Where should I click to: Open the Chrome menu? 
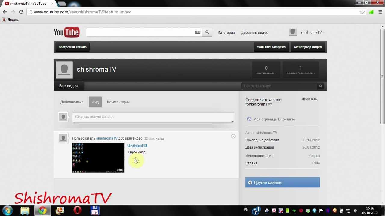(380, 12)
